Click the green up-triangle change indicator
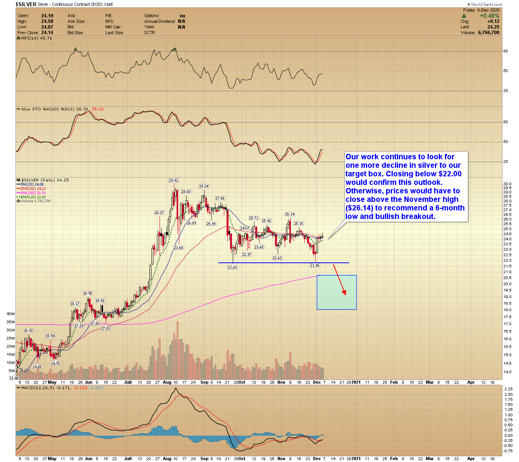The width and height of the screenshot is (519, 462). click(x=464, y=16)
